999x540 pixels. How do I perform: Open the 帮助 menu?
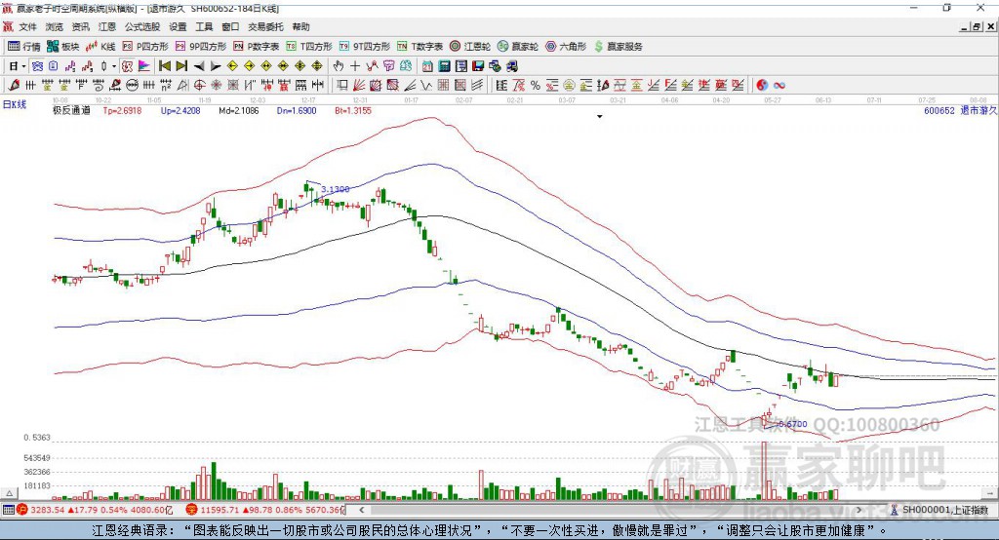pyautogui.click(x=300, y=26)
